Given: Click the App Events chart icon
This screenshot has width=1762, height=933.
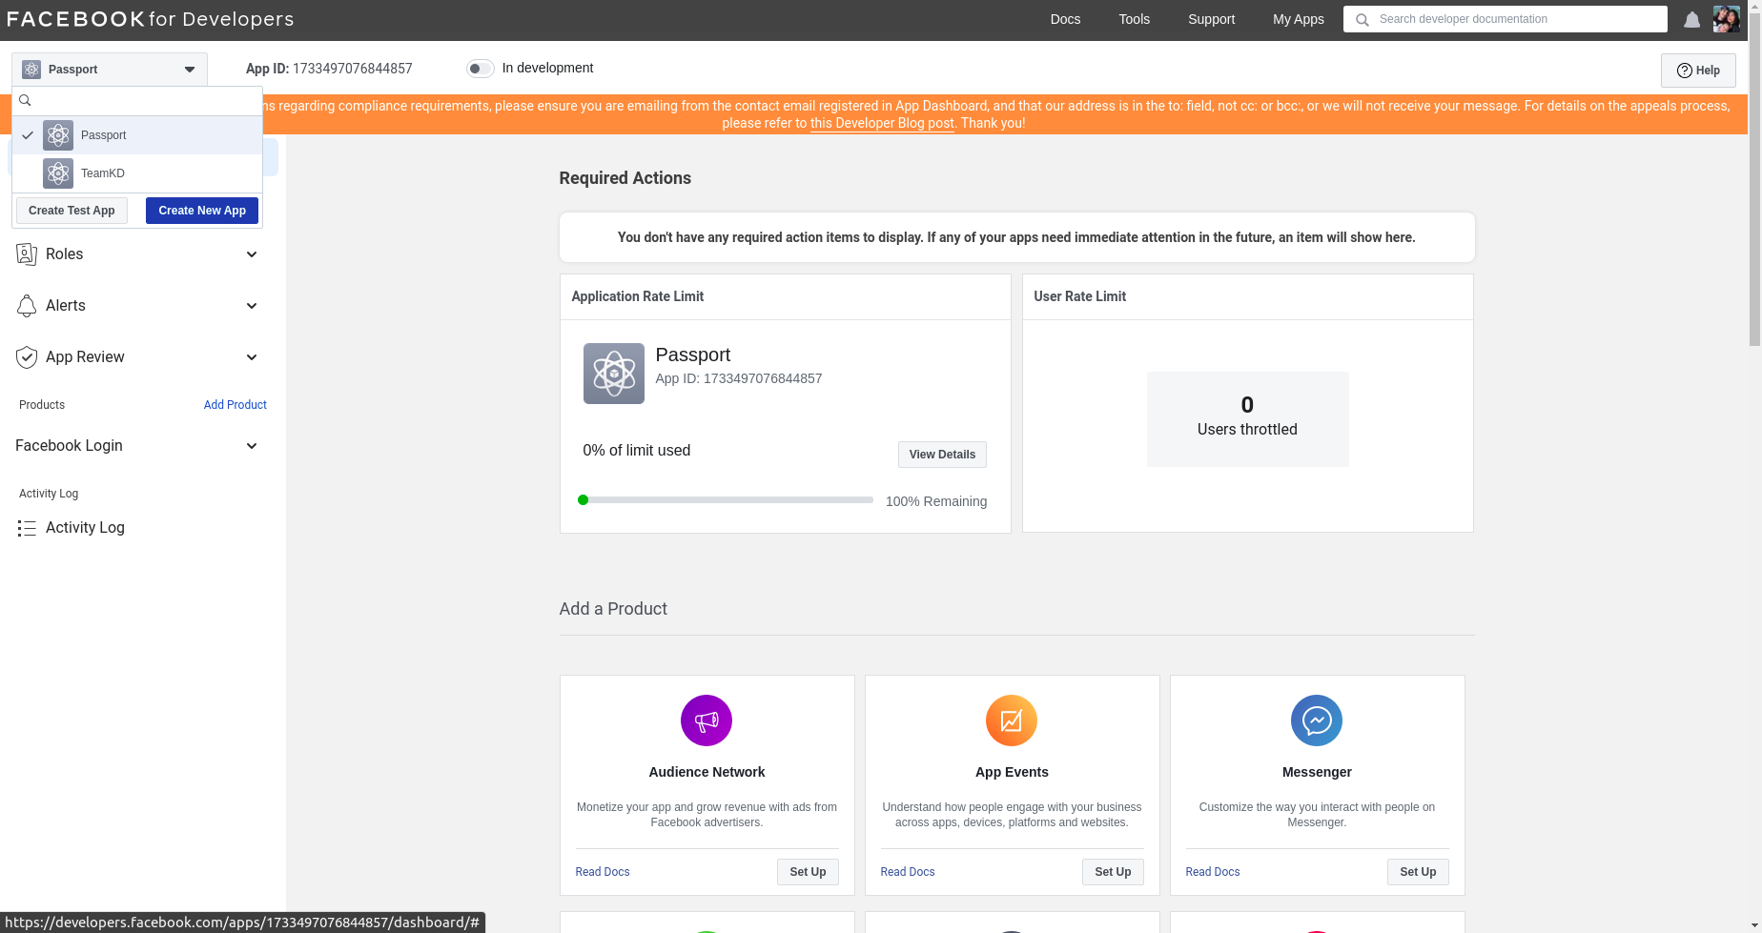Looking at the screenshot, I should point(1011,720).
